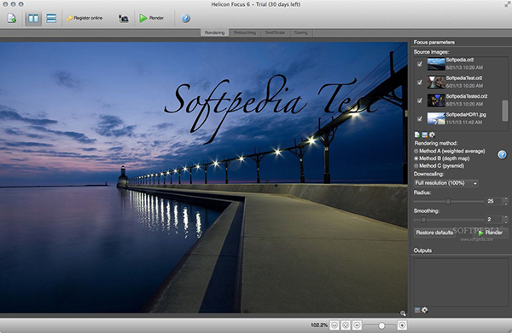Switch to the Retouching tab
Viewport: 512px width, 333px height.
[245, 32]
